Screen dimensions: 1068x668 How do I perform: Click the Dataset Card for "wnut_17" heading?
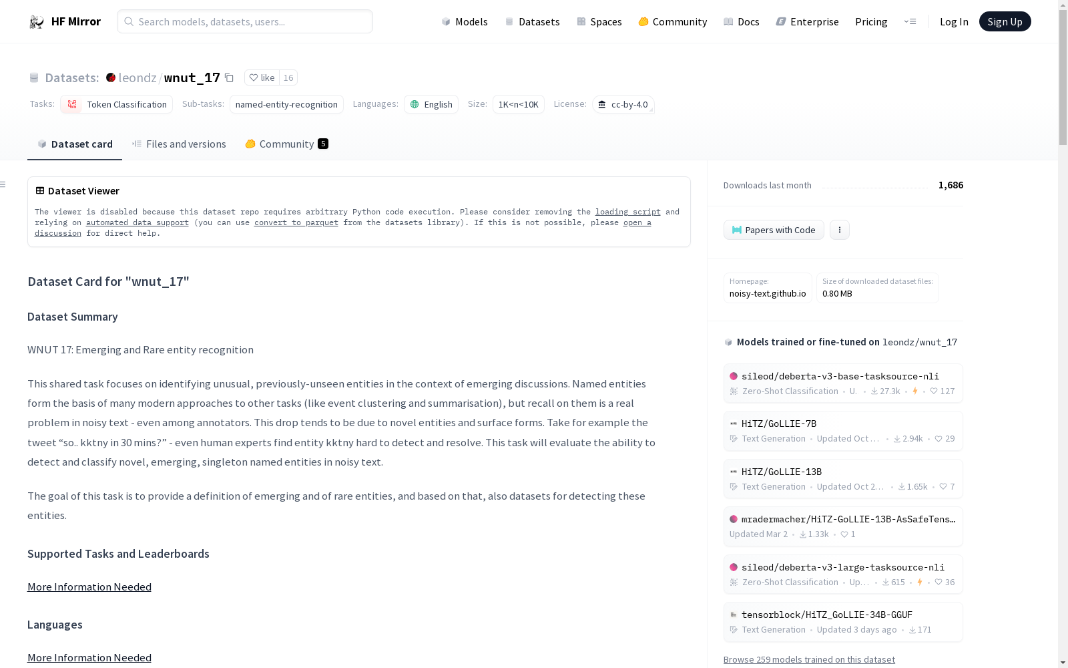(108, 281)
